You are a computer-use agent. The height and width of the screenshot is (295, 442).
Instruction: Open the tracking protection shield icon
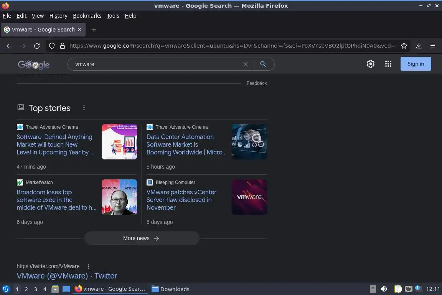pyautogui.click(x=51, y=46)
